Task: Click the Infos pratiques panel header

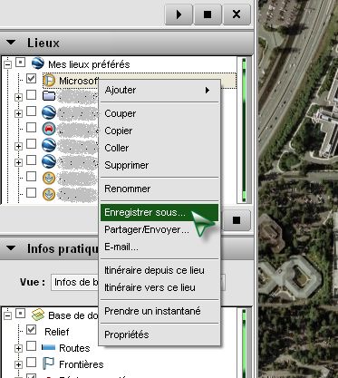Action: pyautogui.click(x=127, y=248)
